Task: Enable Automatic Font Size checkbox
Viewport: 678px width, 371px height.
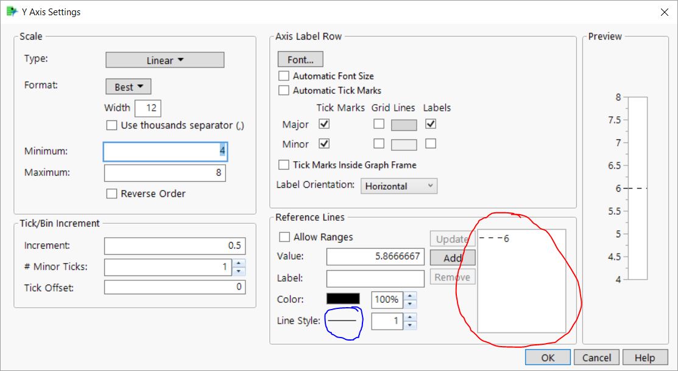Action: pyautogui.click(x=284, y=76)
